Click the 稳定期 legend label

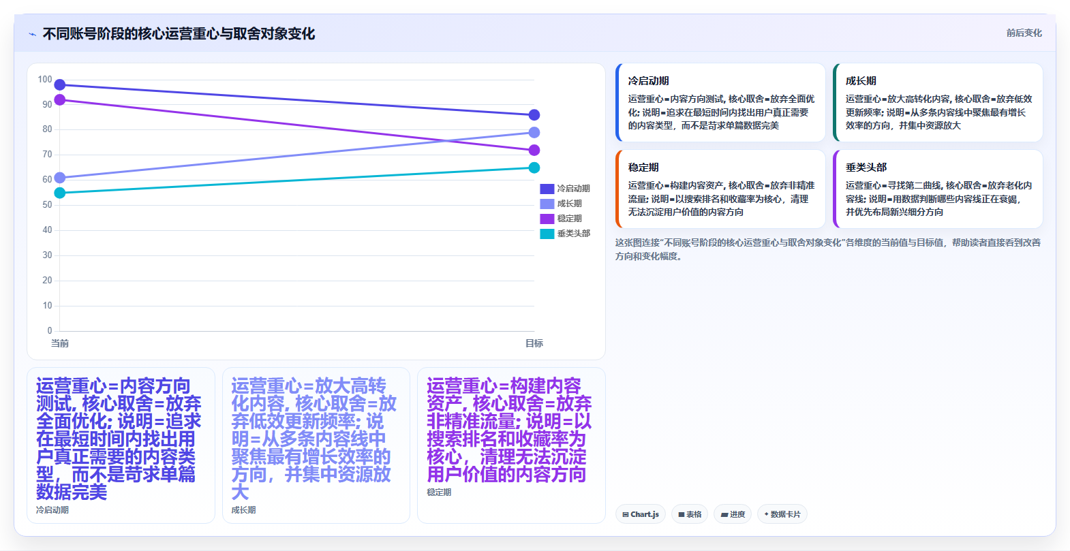tap(570, 219)
